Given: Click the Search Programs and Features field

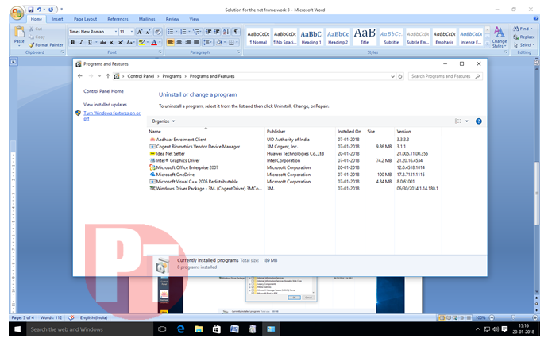Looking at the screenshot, I should tap(446, 76).
